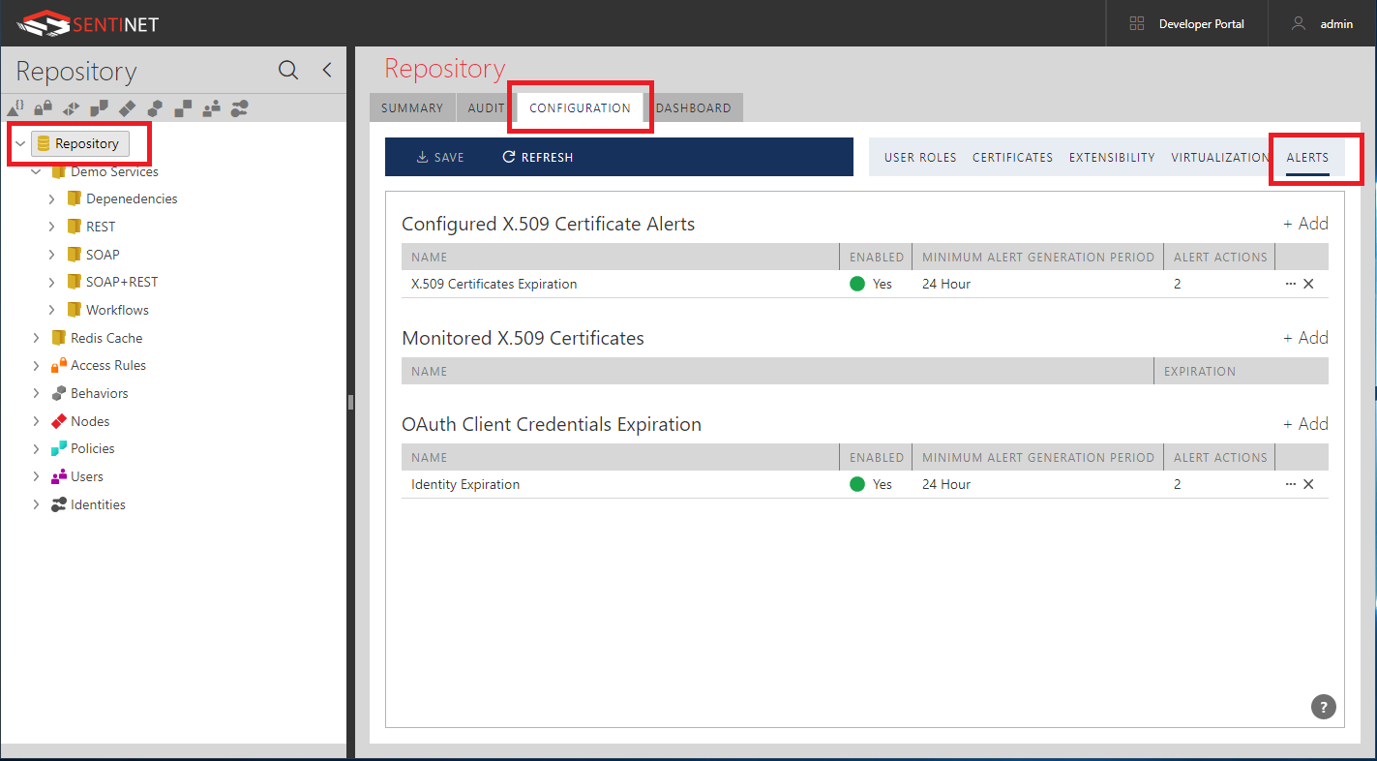Expand the Redis Cache node

[x=36, y=338]
